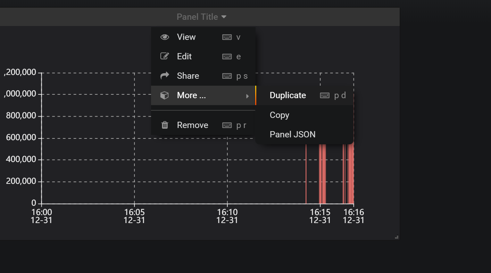
Task: Expand the More ... submenu arrow
Action: (248, 96)
